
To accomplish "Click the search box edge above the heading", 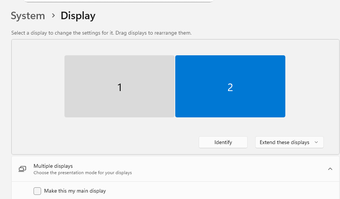I will tap(119, 1).
